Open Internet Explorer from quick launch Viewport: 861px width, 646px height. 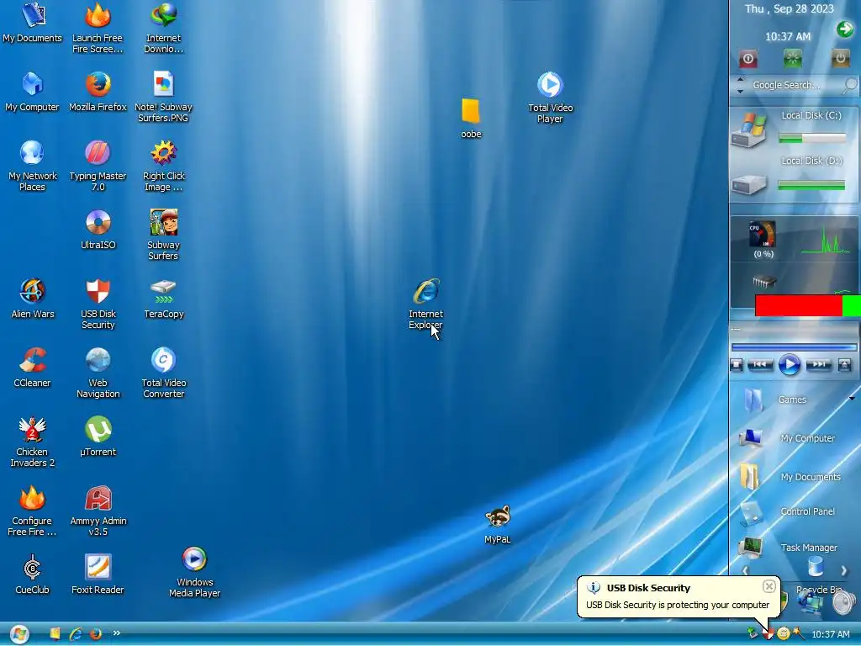point(76,634)
